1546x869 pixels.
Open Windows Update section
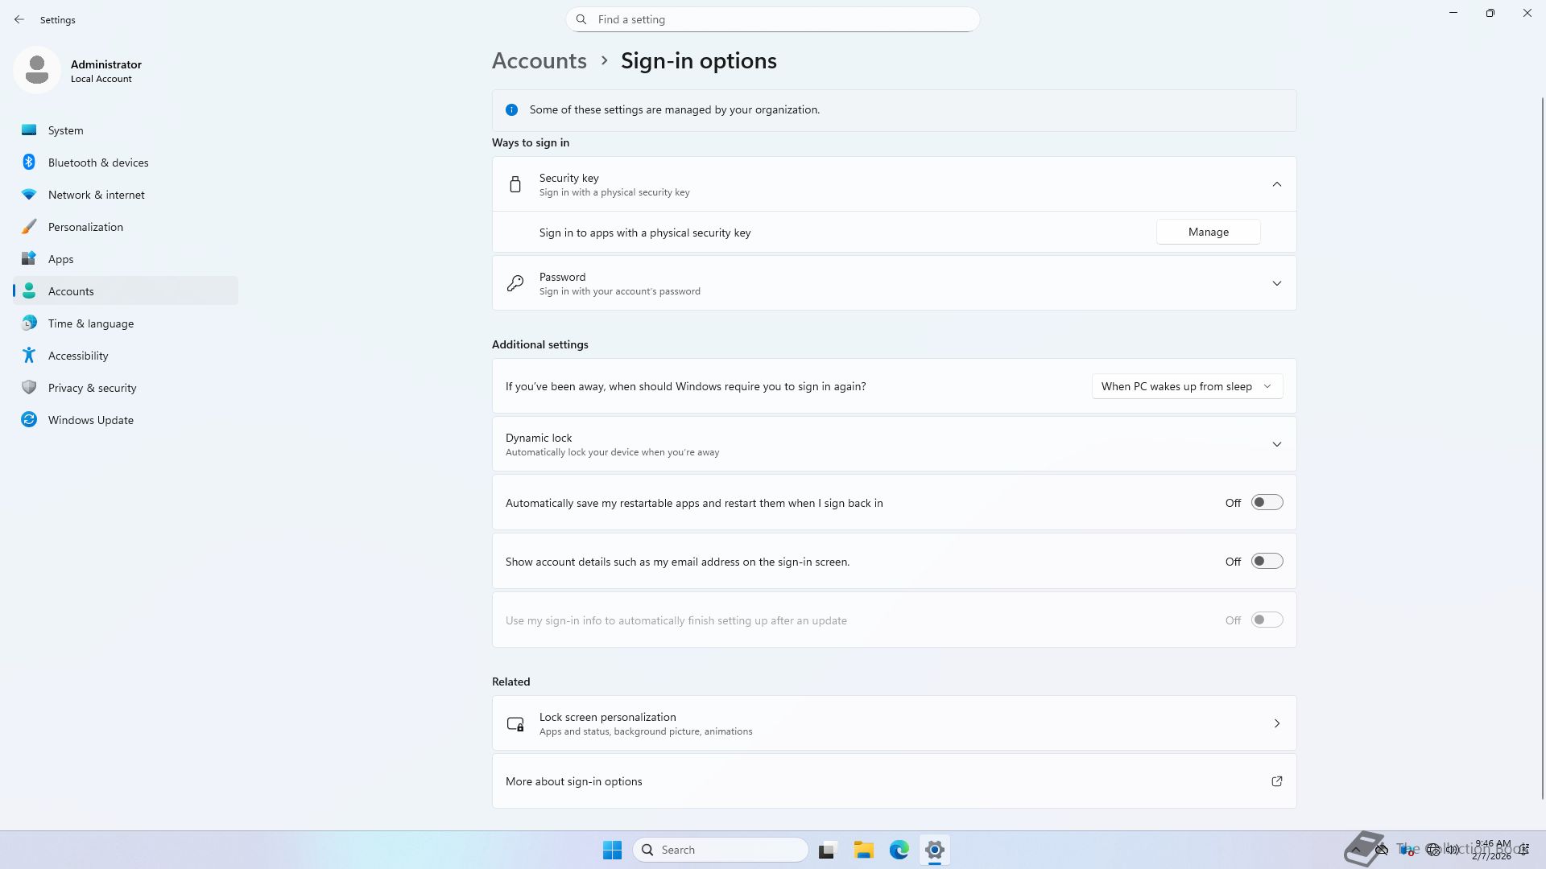[90, 420]
